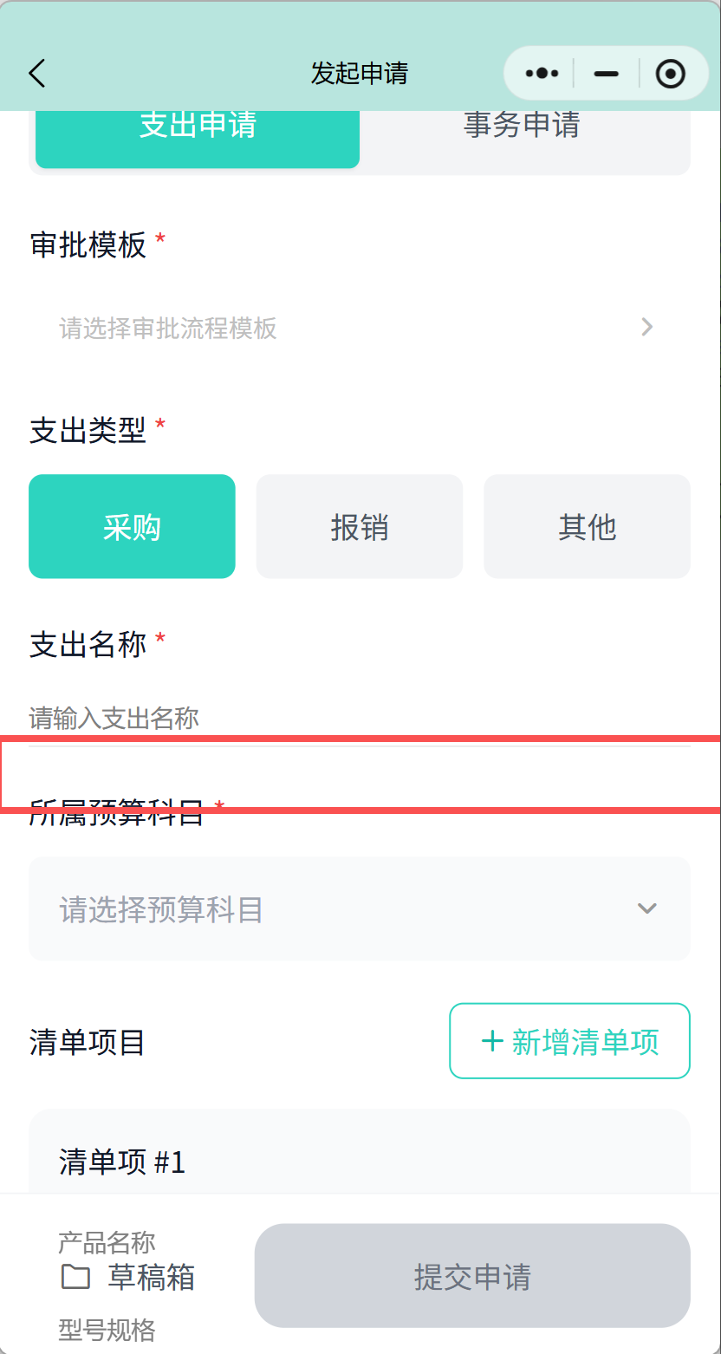Click the 提交申请 button
721x1354 pixels.
[472, 1276]
